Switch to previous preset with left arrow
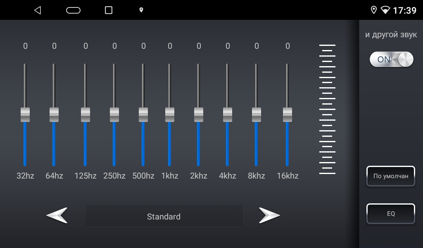The height and width of the screenshot is (248, 423). coord(57,216)
